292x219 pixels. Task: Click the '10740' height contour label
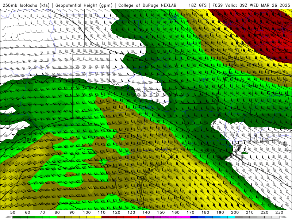pyautogui.click(x=31, y=139)
